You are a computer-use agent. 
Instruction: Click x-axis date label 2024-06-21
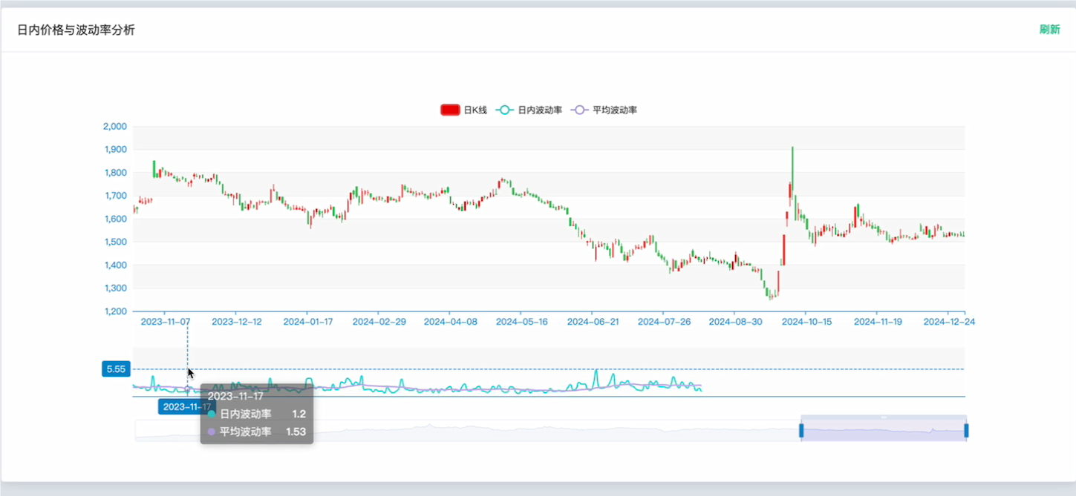click(x=593, y=322)
